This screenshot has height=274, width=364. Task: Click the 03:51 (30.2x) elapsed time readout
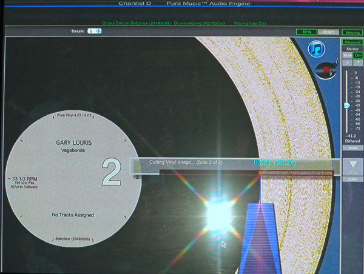(275, 162)
